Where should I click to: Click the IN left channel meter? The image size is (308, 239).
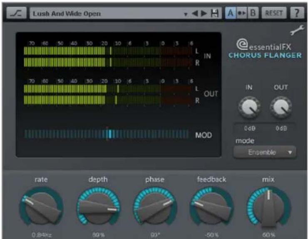108,51
